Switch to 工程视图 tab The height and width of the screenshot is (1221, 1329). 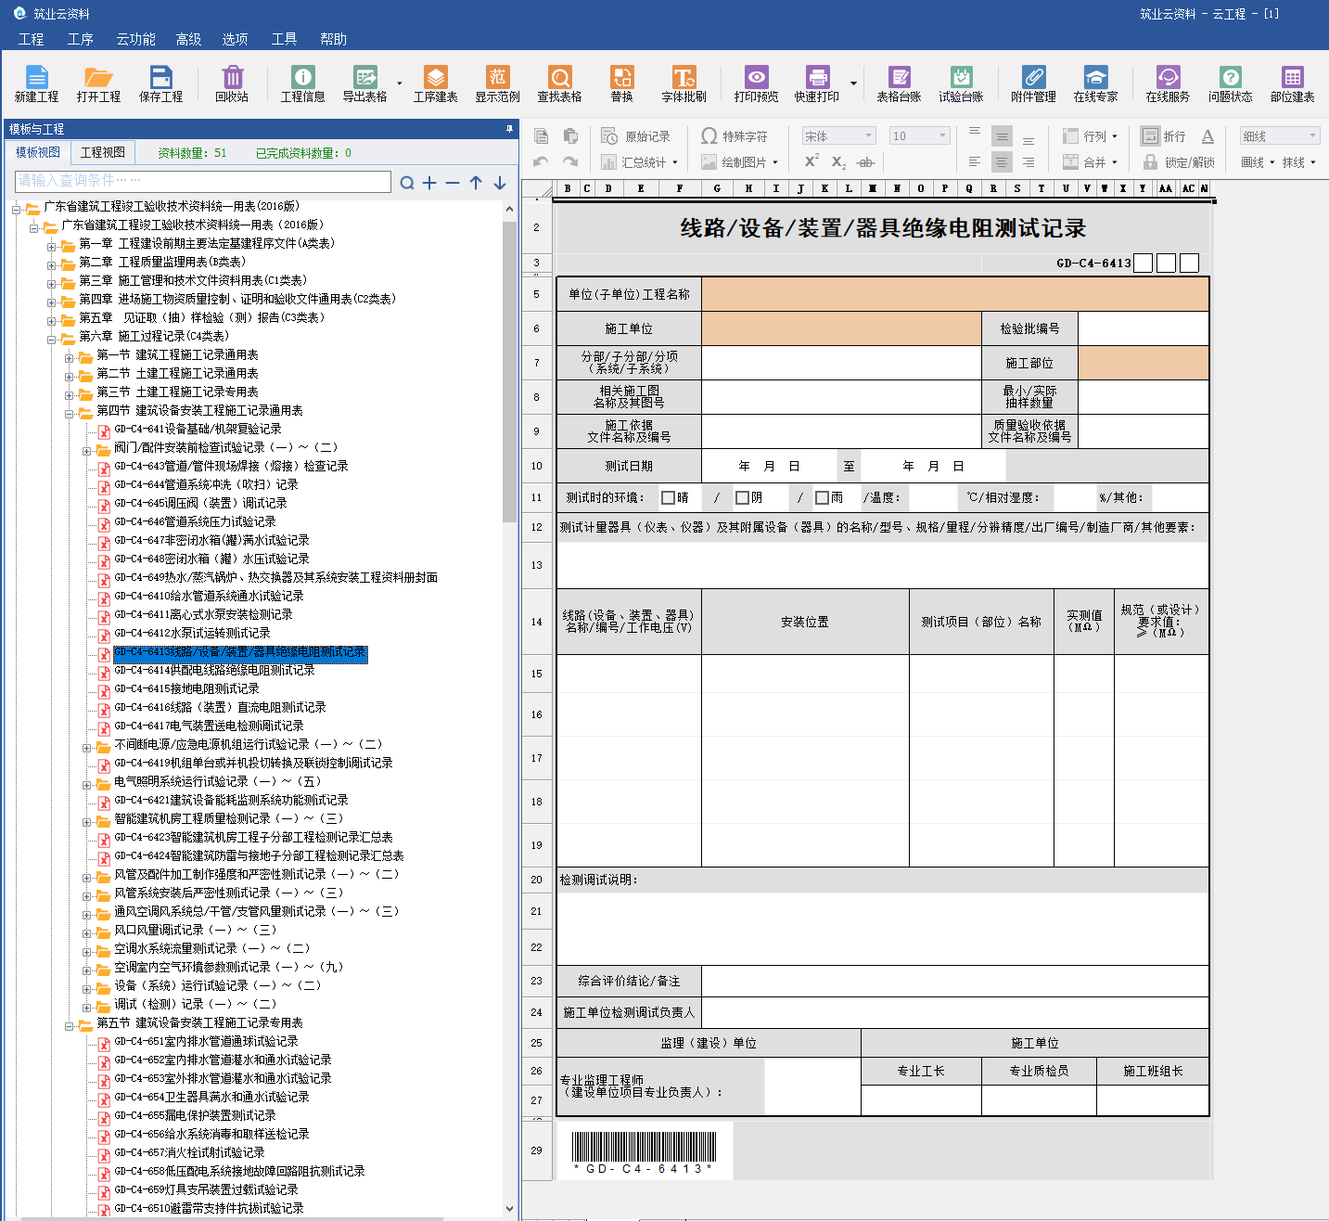[102, 152]
